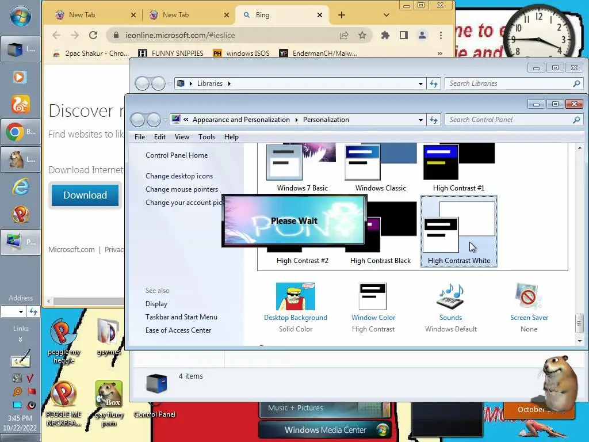Screen dimensions: 589x442
Task: Open File menu in Personalization
Action: point(140,137)
